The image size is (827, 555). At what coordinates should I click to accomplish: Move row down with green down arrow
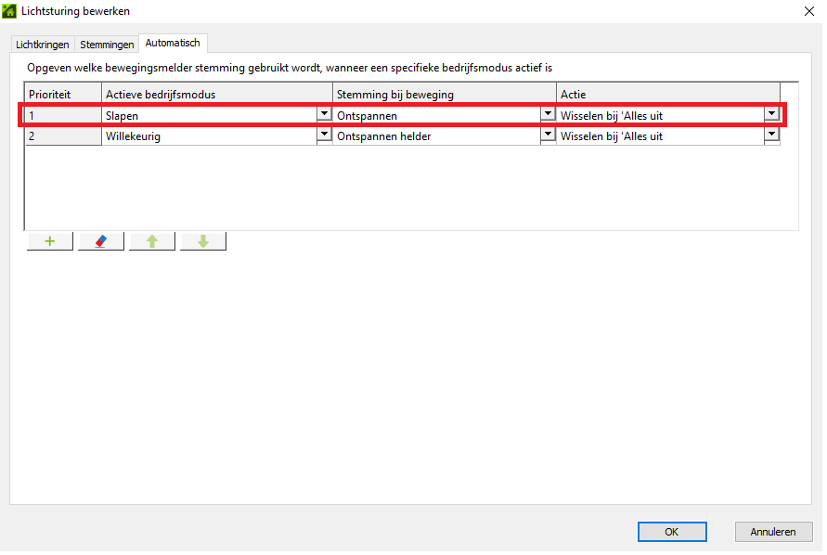pos(203,241)
